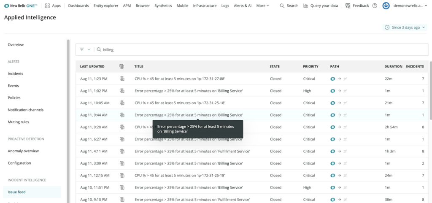Click path source icon in 1:02 PM row
Viewport: 432px width, 203px height.
point(332,91)
